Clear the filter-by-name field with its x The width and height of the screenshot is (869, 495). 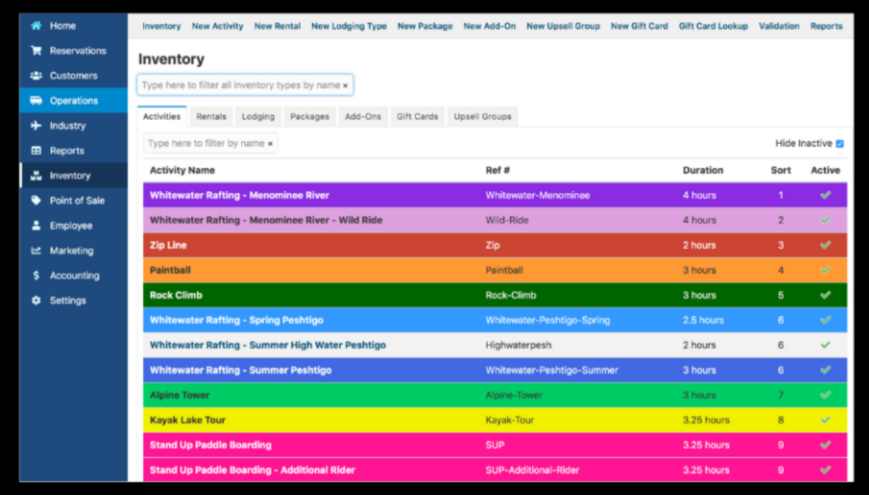(270, 143)
